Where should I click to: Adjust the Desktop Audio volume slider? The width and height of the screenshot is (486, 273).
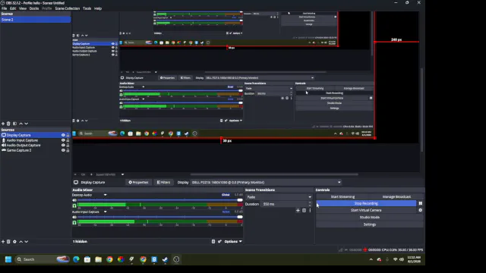tap(157, 200)
